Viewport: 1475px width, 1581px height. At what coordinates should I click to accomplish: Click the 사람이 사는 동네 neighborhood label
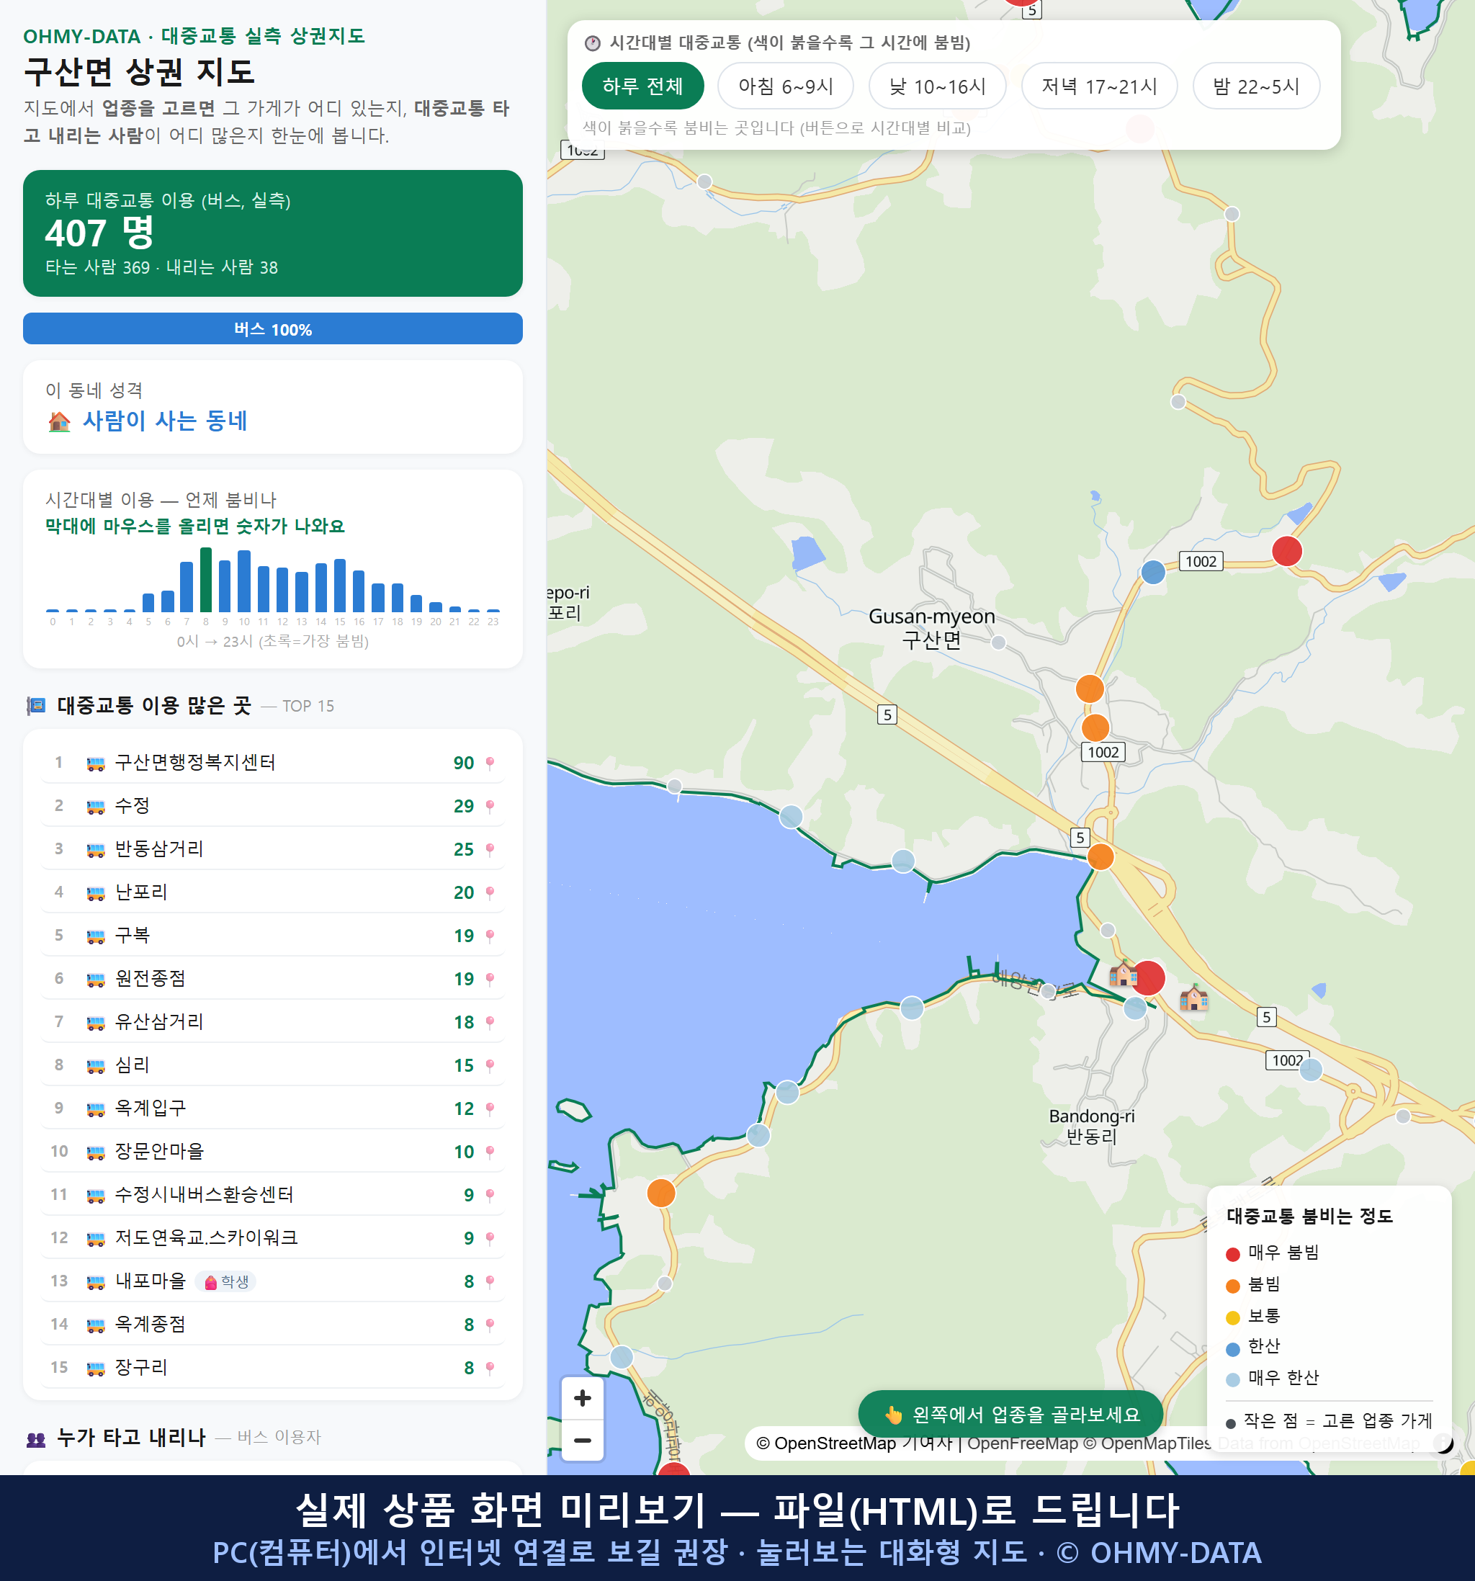click(166, 421)
